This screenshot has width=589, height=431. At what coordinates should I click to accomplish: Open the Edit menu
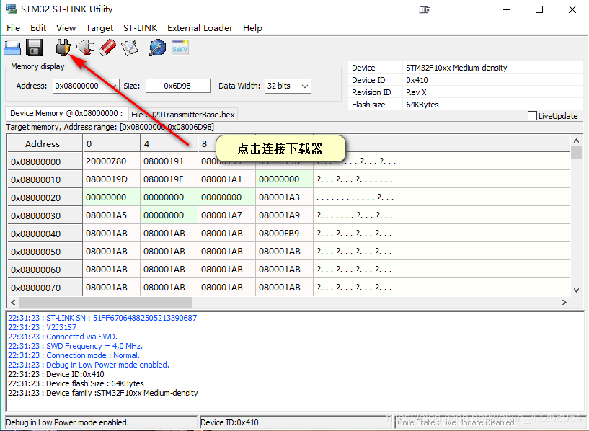point(38,28)
